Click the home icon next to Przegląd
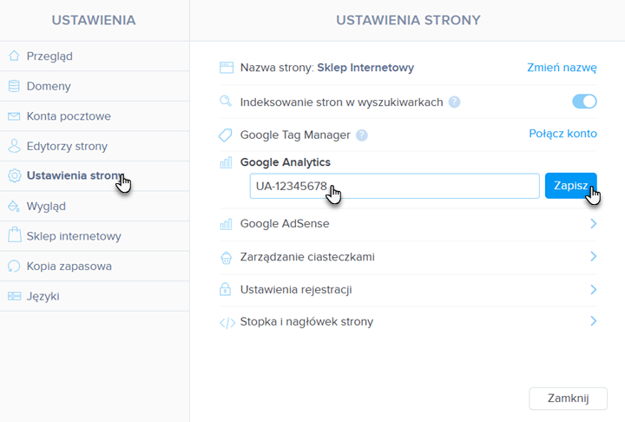Screen dimensions: 625x422 (14, 56)
